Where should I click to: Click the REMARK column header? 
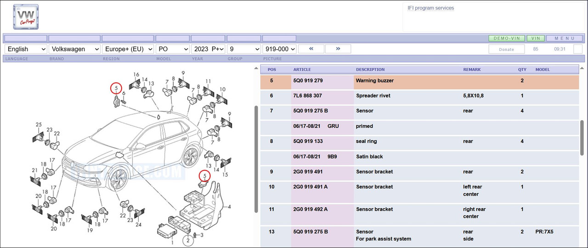[472, 70]
